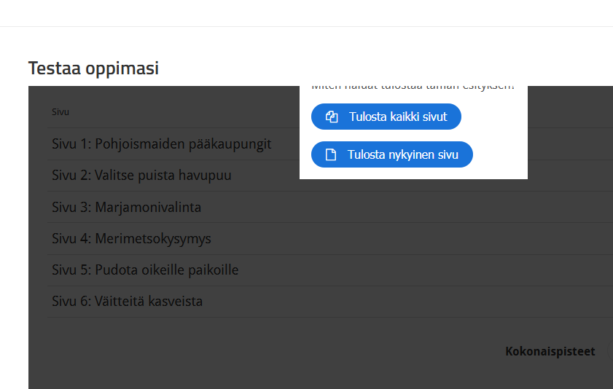Click the Sivu column header
Screen dimensions: 613x389
60,112
